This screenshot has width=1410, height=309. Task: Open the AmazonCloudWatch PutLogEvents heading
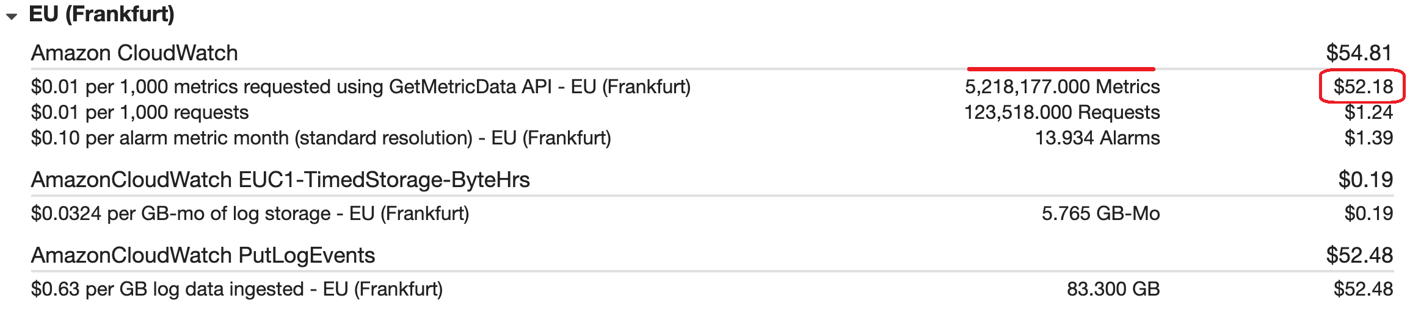click(x=203, y=255)
